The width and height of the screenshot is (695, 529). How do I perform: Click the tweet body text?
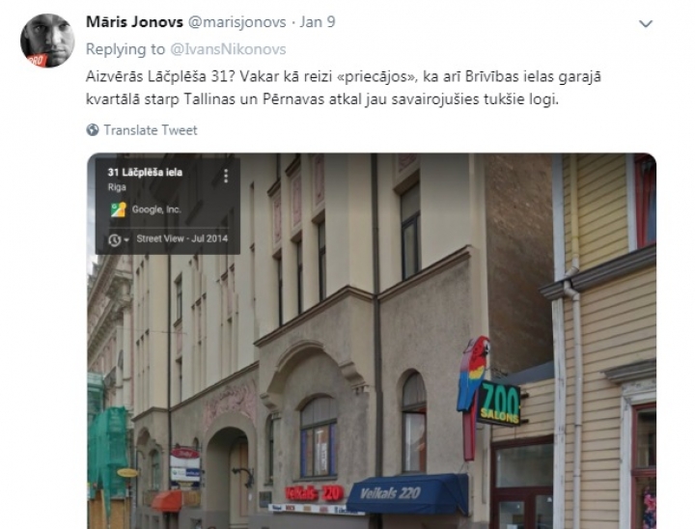click(344, 88)
